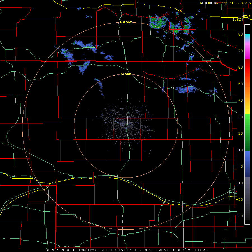Click the 80 value on dBZ scale
Screen dimensions: 252x252
tap(241, 34)
